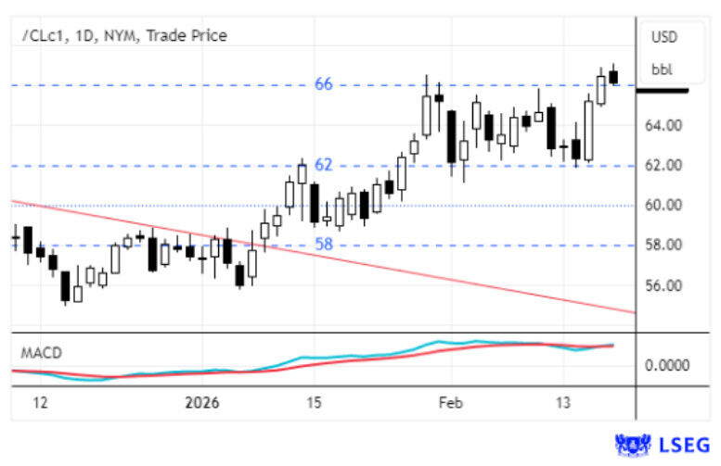Click the 64.00 price axis label
The width and height of the screenshot is (721, 466).
[x=669, y=125]
